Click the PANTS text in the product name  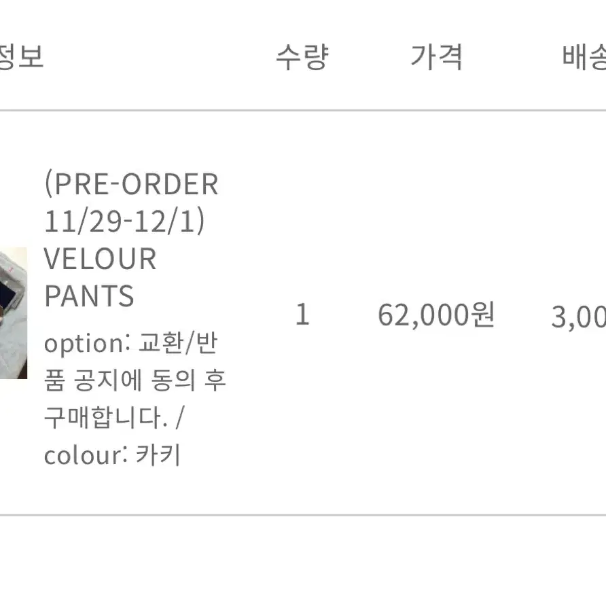click(x=89, y=296)
